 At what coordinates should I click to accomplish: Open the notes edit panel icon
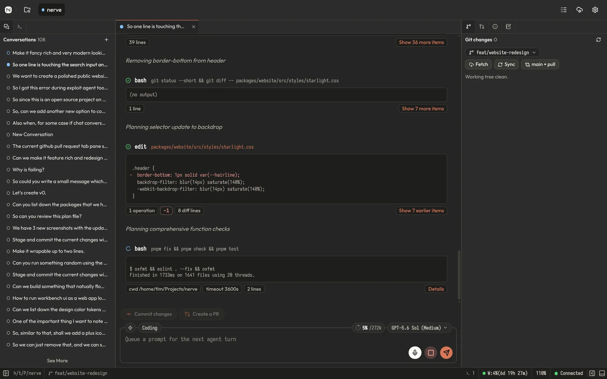click(x=508, y=26)
